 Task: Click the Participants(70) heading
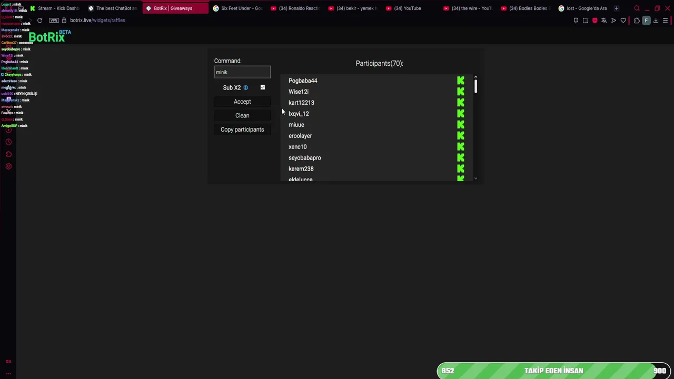(379, 63)
